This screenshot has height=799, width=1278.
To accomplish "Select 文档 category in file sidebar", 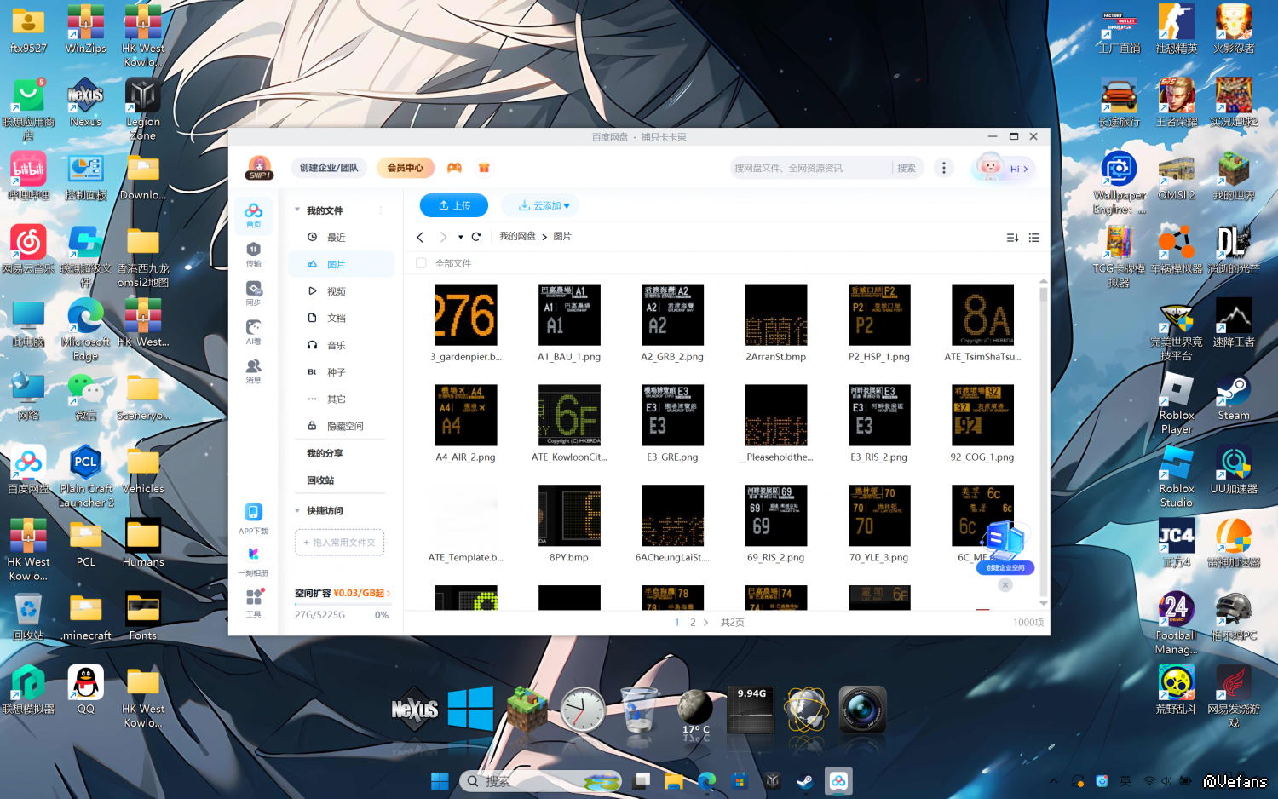I will point(336,318).
